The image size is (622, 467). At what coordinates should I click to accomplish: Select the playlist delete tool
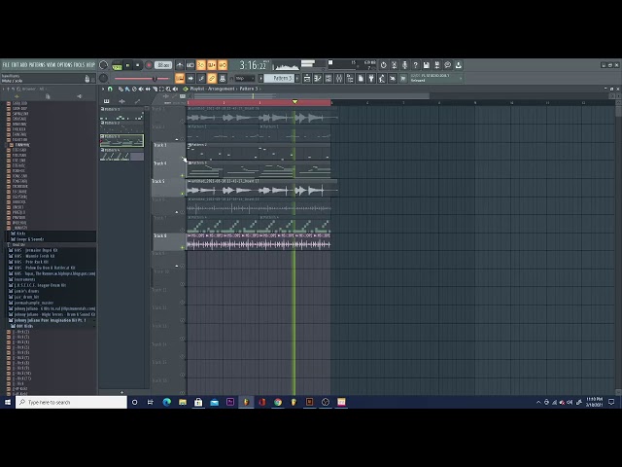(x=134, y=89)
